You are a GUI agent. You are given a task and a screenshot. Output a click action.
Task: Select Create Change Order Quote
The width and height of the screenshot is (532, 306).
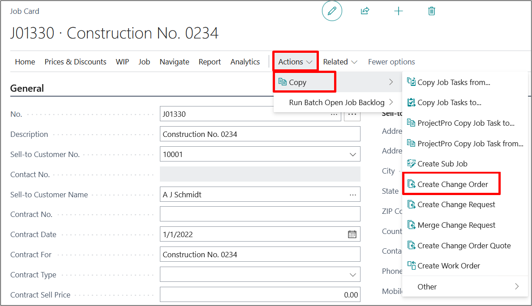(x=464, y=246)
